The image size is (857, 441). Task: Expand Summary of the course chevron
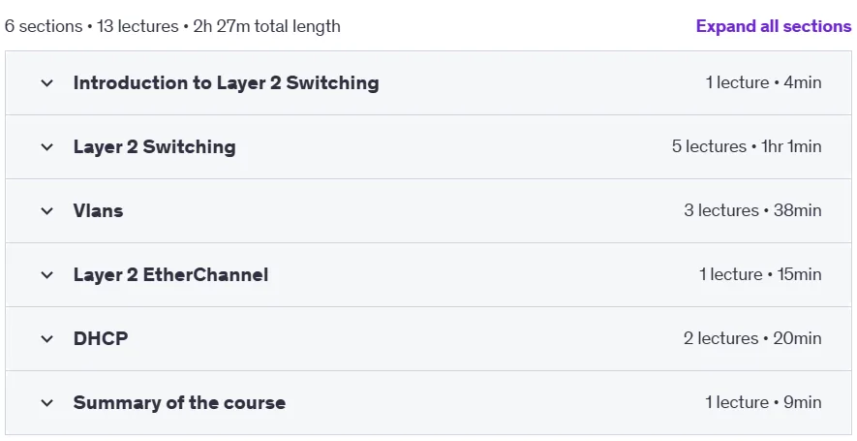tap(47, 403)
